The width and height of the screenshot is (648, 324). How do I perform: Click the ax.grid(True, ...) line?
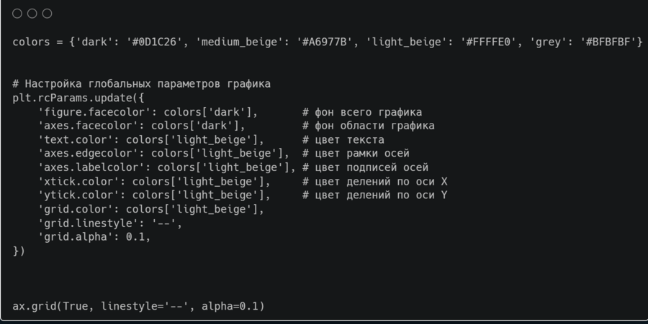[x=138, y=306]
